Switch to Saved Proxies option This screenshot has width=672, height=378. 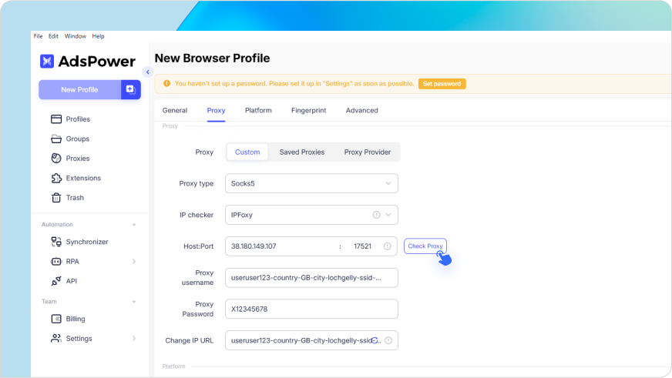(301, 152)
